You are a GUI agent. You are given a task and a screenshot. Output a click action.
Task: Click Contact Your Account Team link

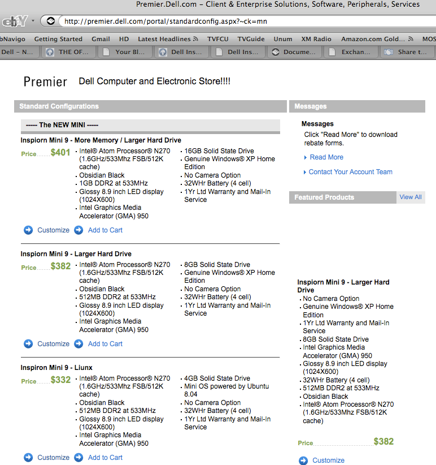351,172
